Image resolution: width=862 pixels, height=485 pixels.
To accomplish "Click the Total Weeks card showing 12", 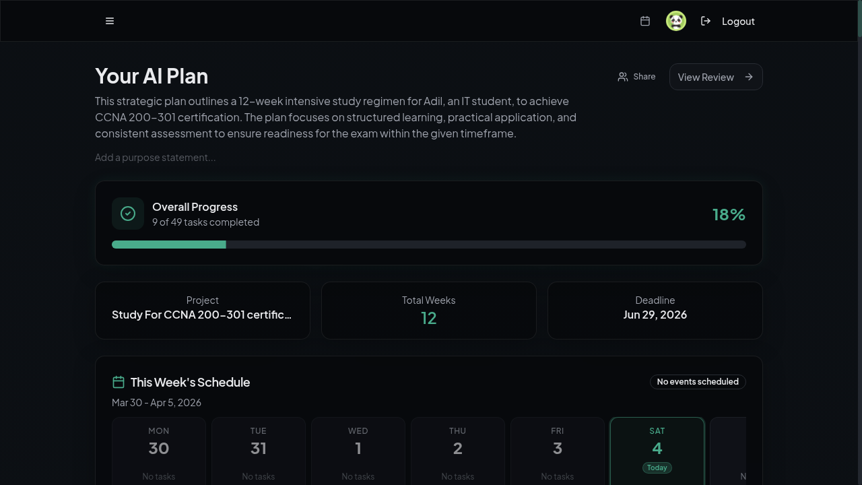I will (x=428, y=310).
